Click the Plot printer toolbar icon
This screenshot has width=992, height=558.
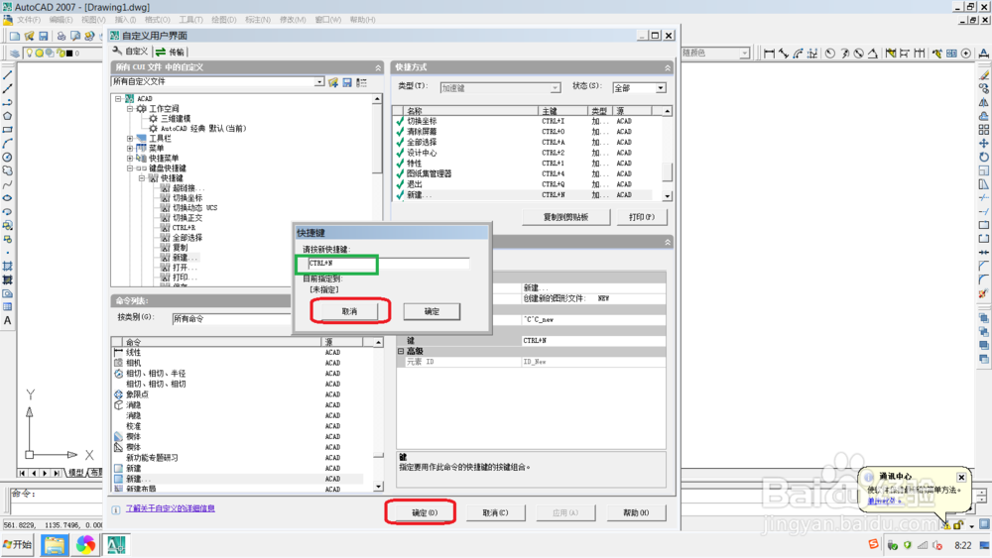click(x=62, y=36)
